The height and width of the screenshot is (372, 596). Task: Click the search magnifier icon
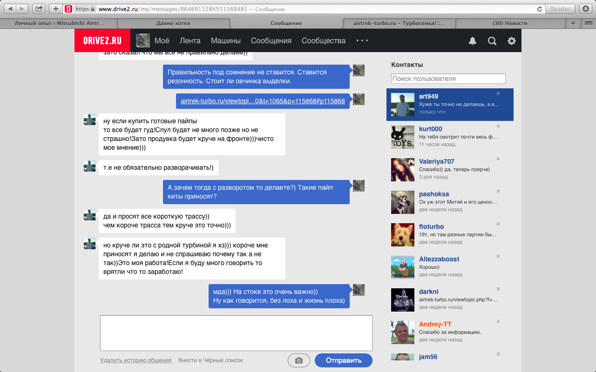[492, 41]
